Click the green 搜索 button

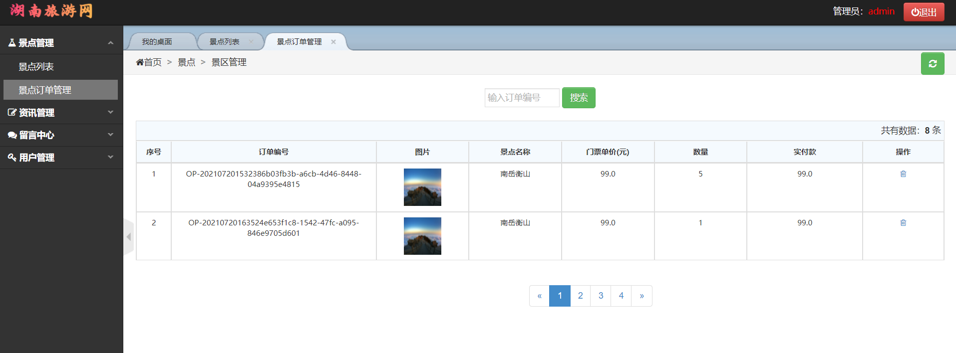click(x=578, y=98)
